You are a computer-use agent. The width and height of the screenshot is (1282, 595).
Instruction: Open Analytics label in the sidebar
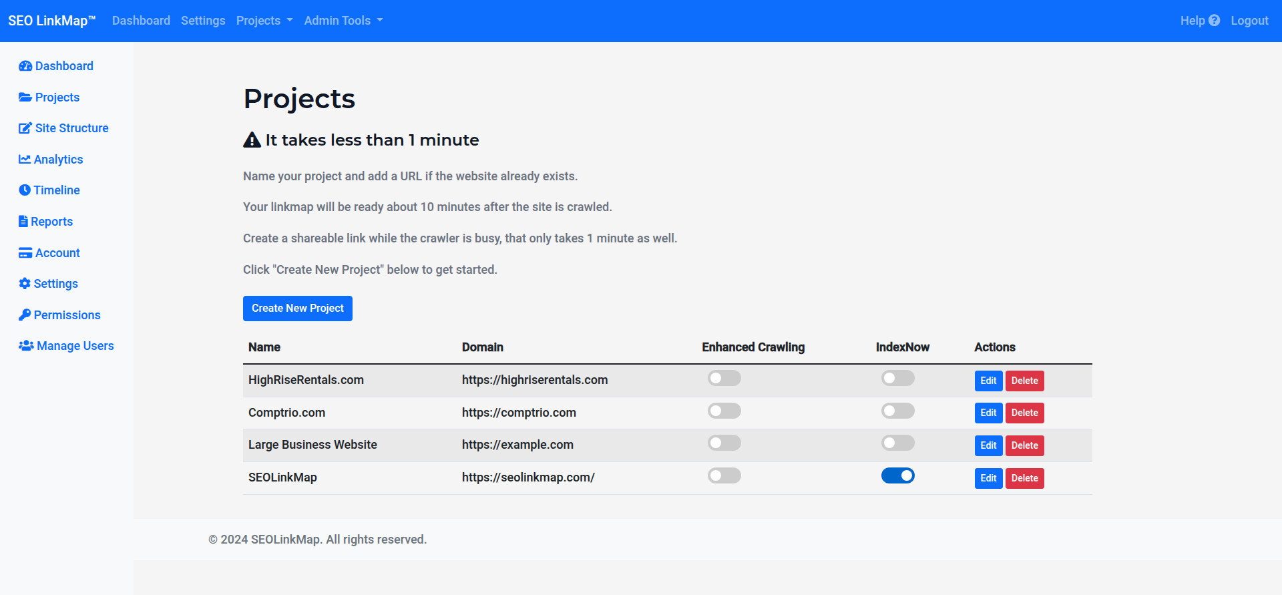click(x=59, y=160)
